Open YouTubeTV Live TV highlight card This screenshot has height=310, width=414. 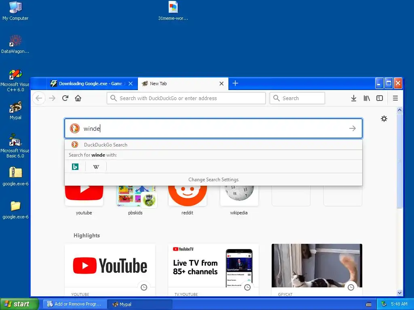213,270
